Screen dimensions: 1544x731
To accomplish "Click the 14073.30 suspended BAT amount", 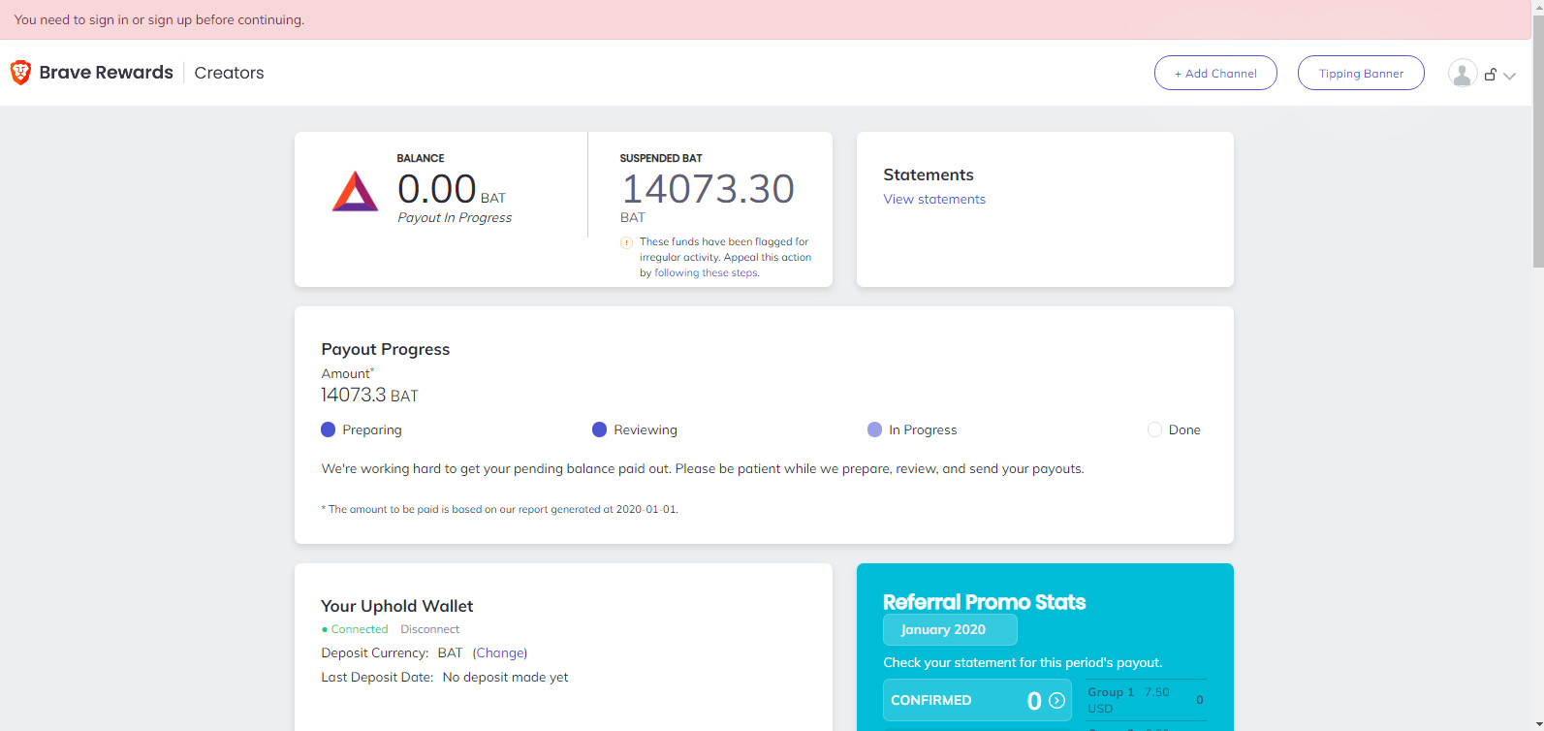I will pos(708,189).
